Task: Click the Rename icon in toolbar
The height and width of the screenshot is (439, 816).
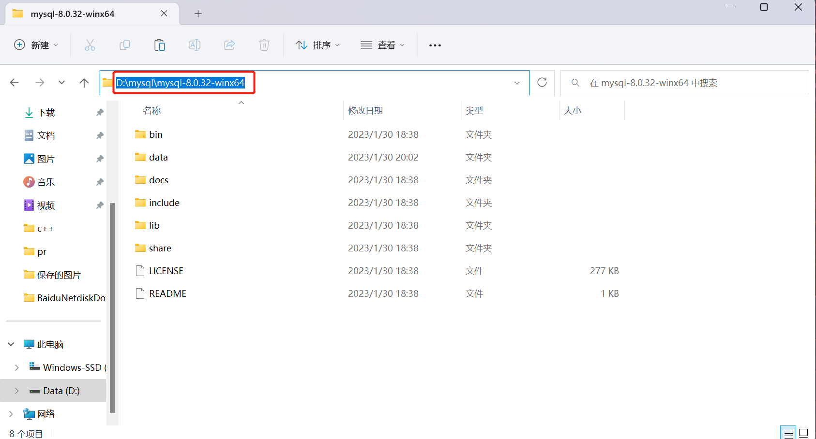Action: (x=195, y=45)
